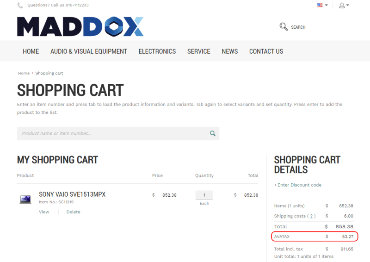The height and width of the screenshot is (262, 370).
Task: Click the Sony Vaio laptop thumbnail
Action: click(x=25, y=200)
